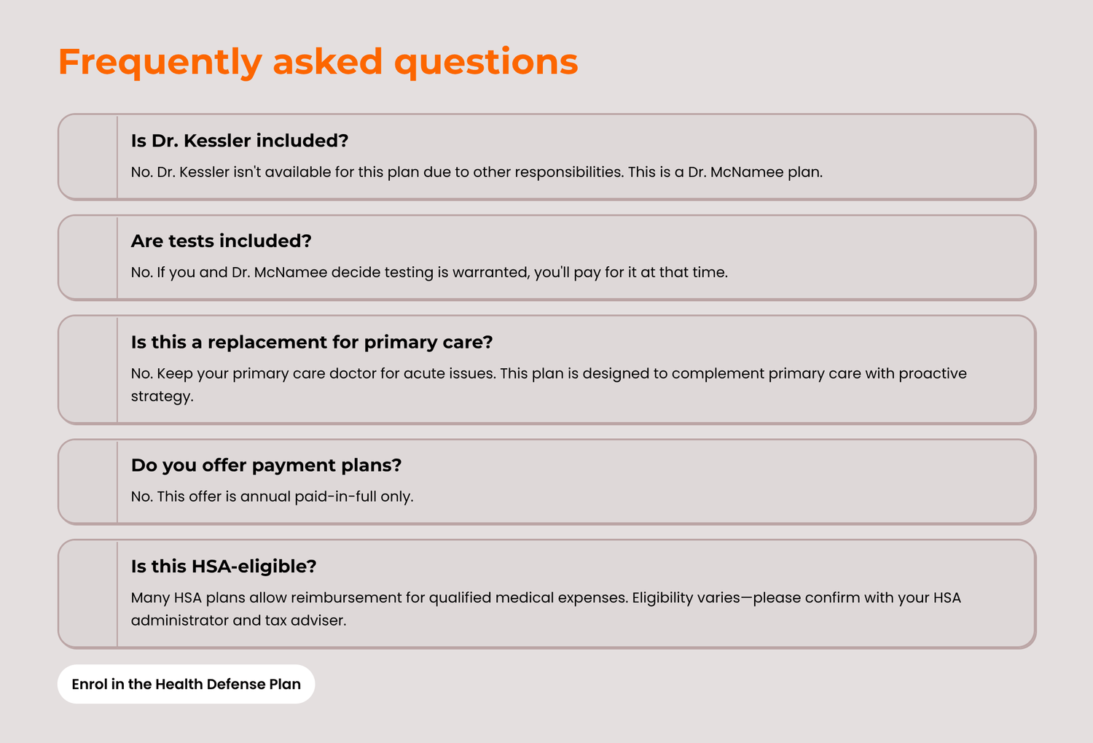The width and height of the screenshot is (1093, 743).
Task: Click the 'annual paid-in-full only' answer text
Action: 272,497
